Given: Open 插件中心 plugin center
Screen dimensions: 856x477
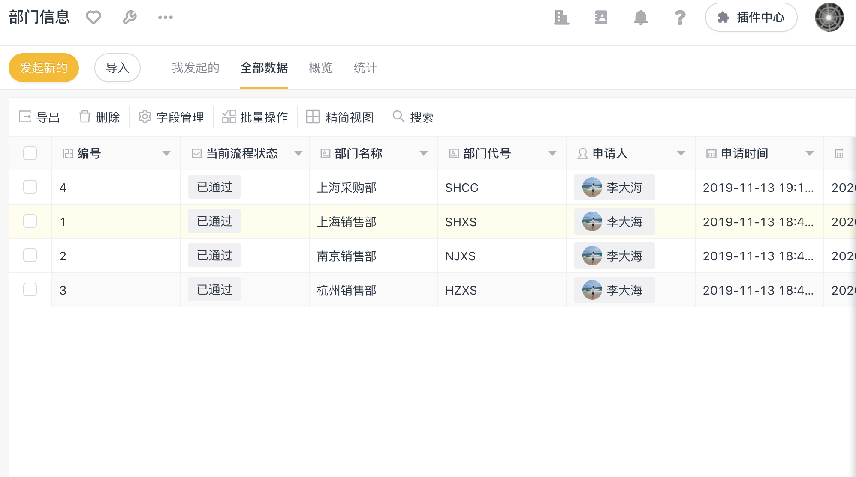Looking at the screenshot, I should (751, 17).
